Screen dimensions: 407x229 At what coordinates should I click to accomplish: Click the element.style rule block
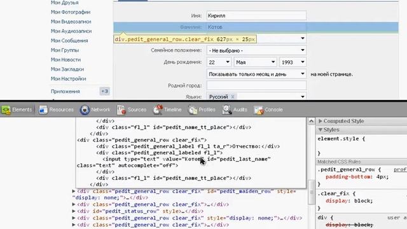(361, 146)
